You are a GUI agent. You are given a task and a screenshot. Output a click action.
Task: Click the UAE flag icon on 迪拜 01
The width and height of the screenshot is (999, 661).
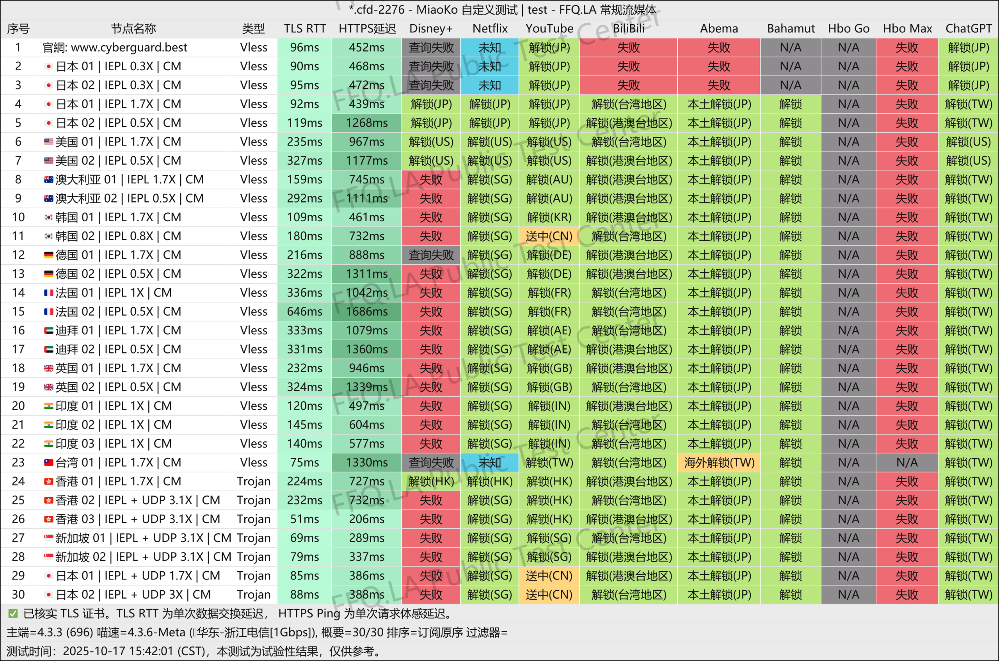coord(49,330)
